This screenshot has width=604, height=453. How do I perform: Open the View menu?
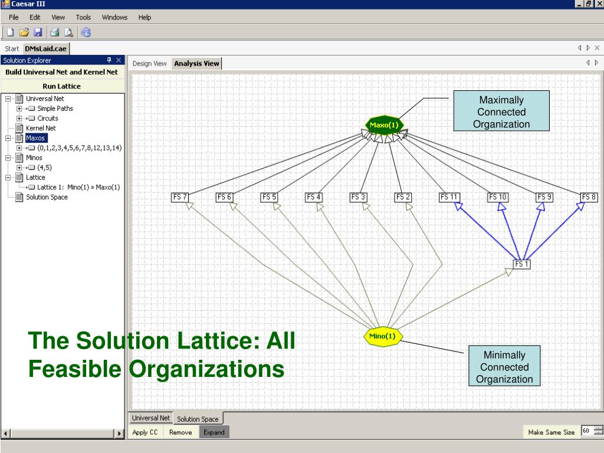58,17
